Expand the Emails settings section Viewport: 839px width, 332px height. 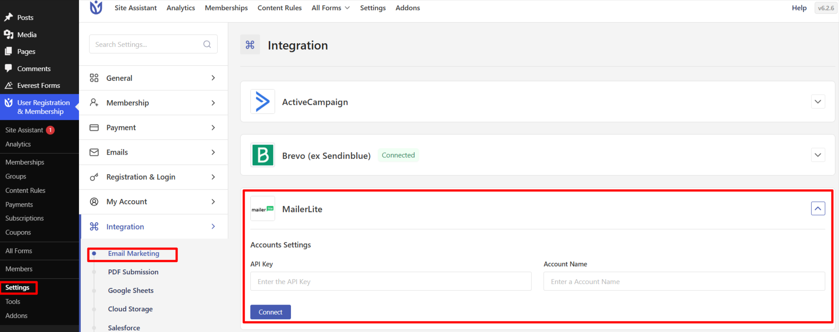pyautogui.click(x=213, y=152)
